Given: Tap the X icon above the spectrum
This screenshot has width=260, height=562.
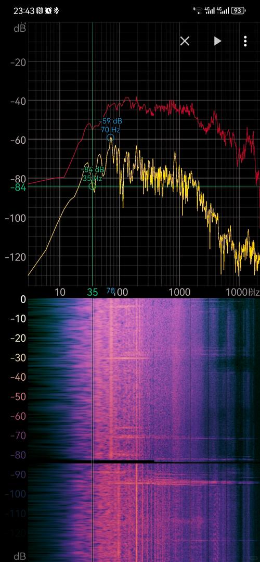Looking at the screenshot, I should [x=185, y=41].
